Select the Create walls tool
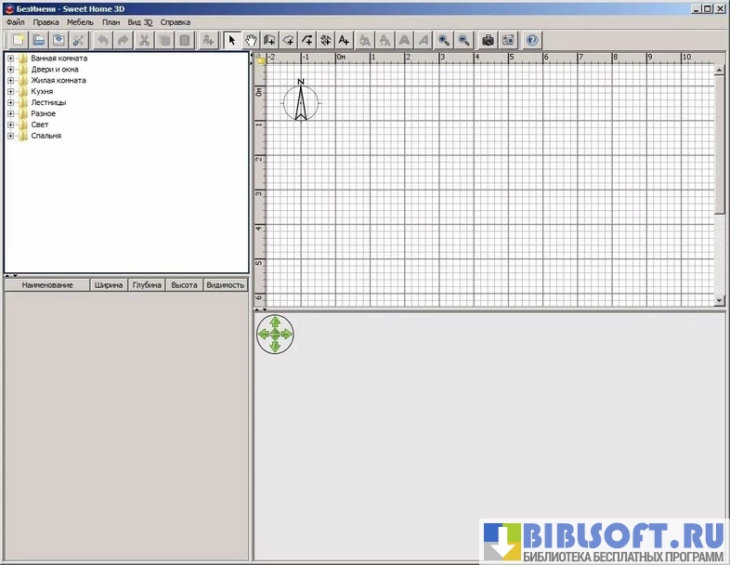This screenshot has height=565, width=730. pos(269,40)
